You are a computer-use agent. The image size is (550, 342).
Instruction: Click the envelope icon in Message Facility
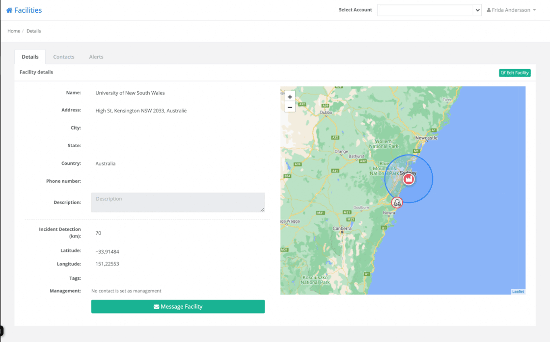tap(156, 307)
